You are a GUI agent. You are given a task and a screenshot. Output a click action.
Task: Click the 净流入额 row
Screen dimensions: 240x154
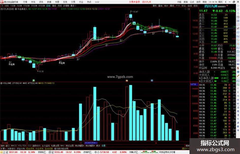(217, 72)
